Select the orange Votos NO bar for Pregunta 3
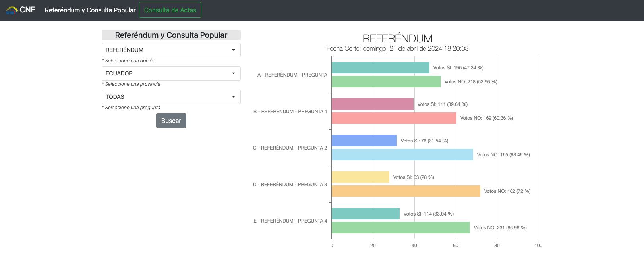644x256 pixels. click(x=406, y=191)
